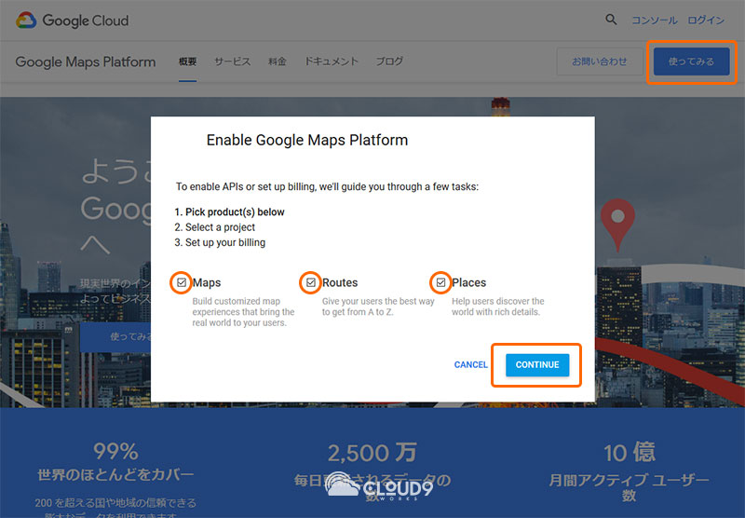Viewport: 745px width, 518px height.
Task: Open the ドキュメント tab
Action: click(332, 61)
